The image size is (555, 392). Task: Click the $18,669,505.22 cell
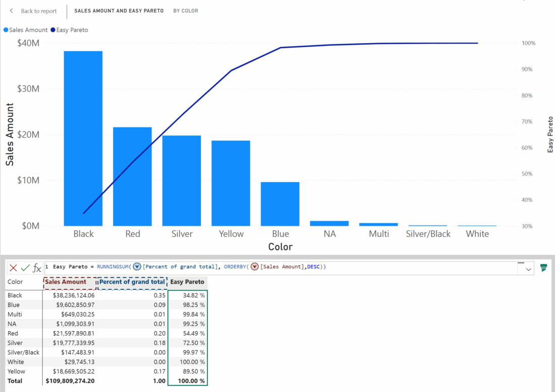click(74, 371)
